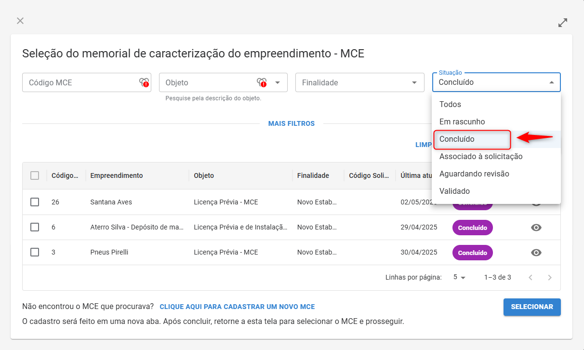Click the Aterro Silva - Depósito cell

(137, 227)
